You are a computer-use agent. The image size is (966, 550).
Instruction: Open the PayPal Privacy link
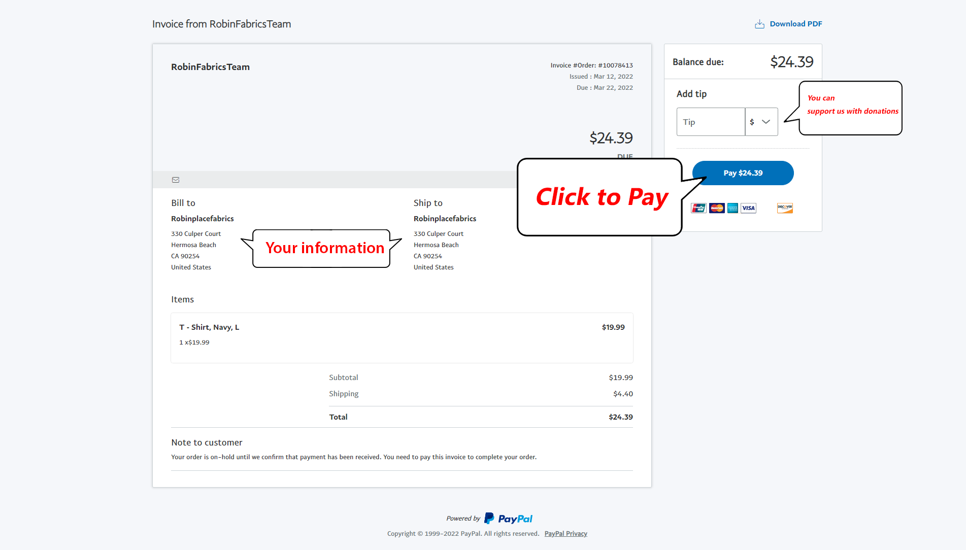coord(565,534)
